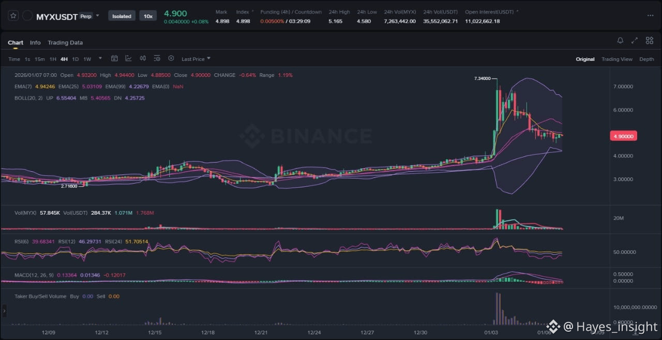Select the Time line-chart interval
Screen dimensions: 662x340
point(14,59)
